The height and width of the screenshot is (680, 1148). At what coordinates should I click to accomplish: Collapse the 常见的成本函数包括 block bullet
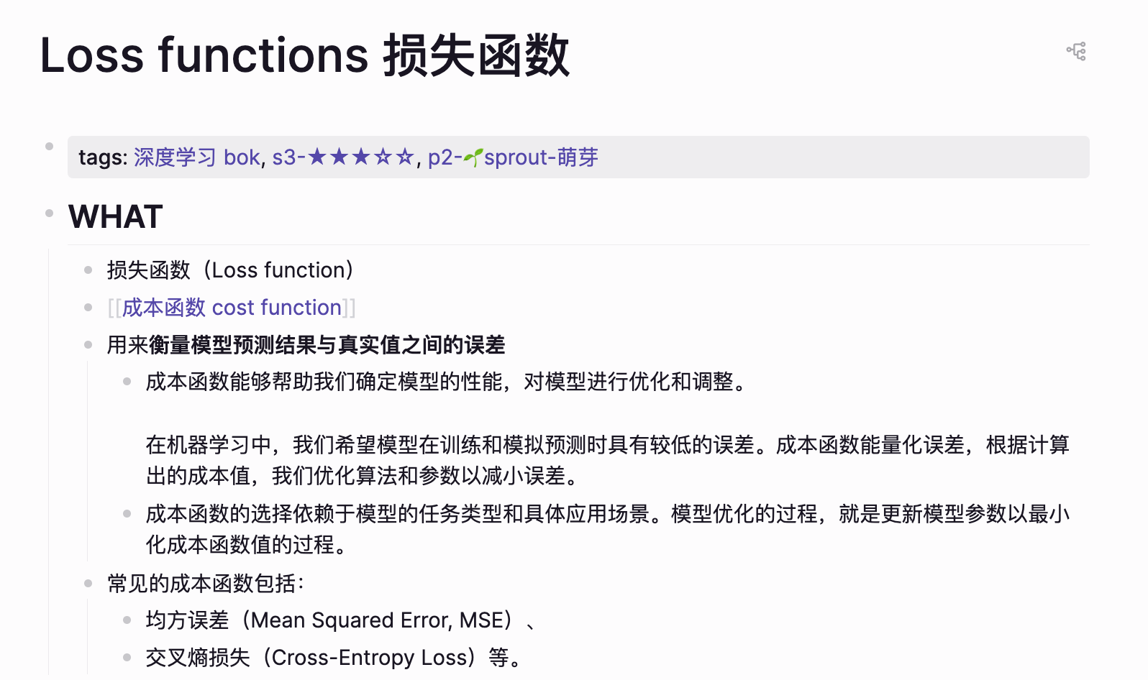coord(88,584)
